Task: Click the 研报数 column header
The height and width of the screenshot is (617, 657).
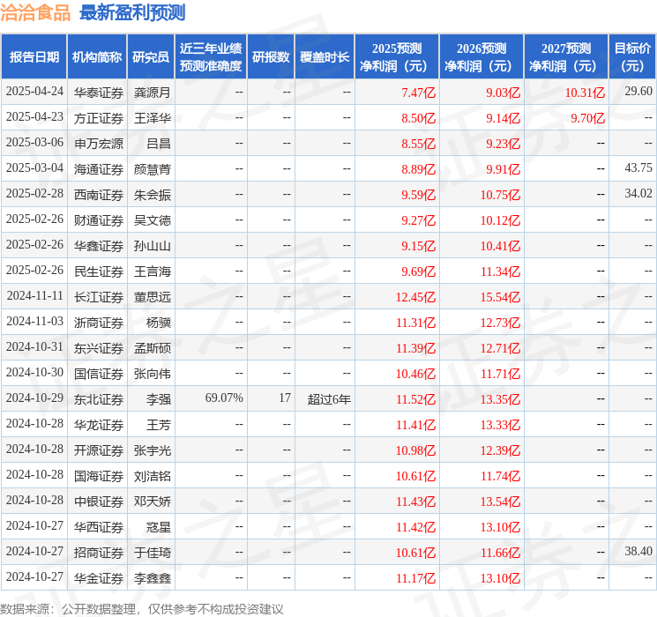Action: 271,57
